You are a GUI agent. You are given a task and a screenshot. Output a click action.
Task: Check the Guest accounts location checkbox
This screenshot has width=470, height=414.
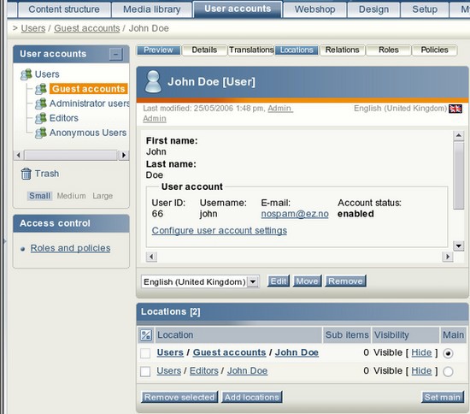click(x=145, y=353)
